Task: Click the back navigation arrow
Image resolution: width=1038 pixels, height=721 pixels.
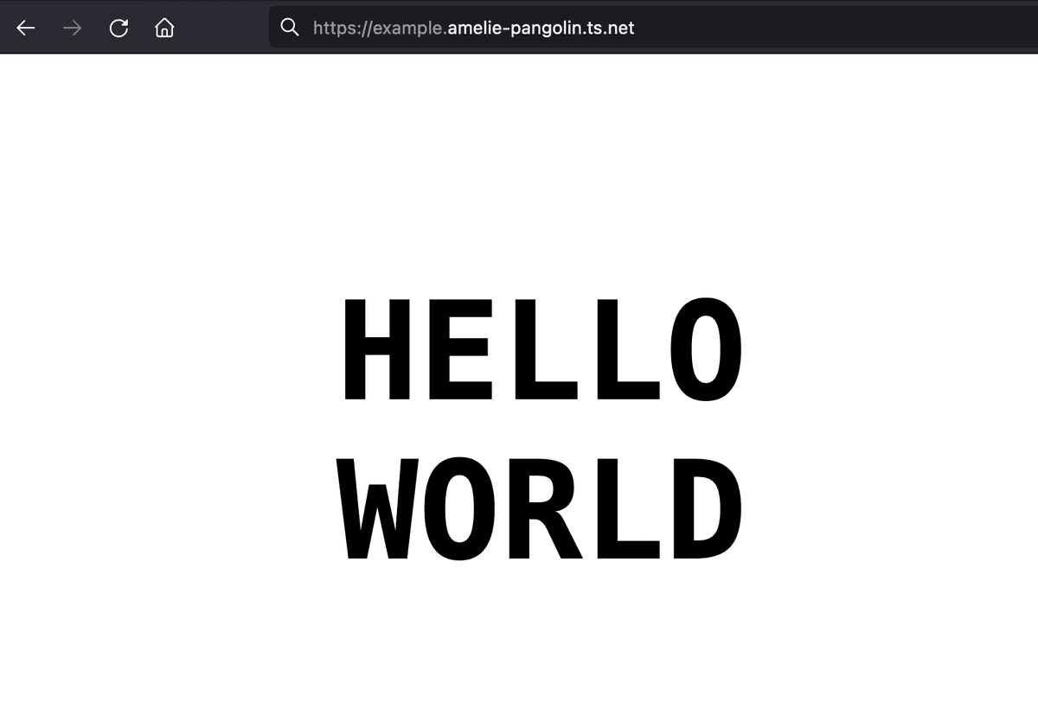Action: click(x=25, y=28)
